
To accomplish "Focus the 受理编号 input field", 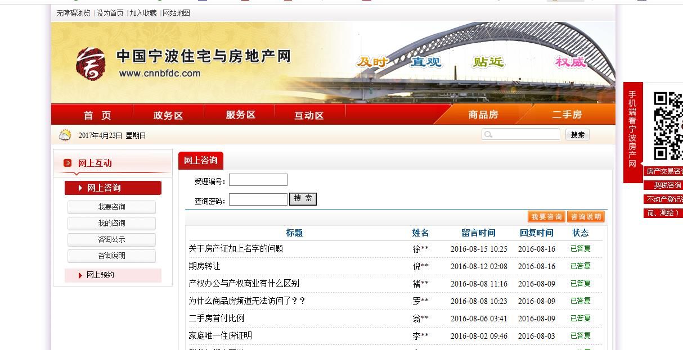I will pos(258,180).
